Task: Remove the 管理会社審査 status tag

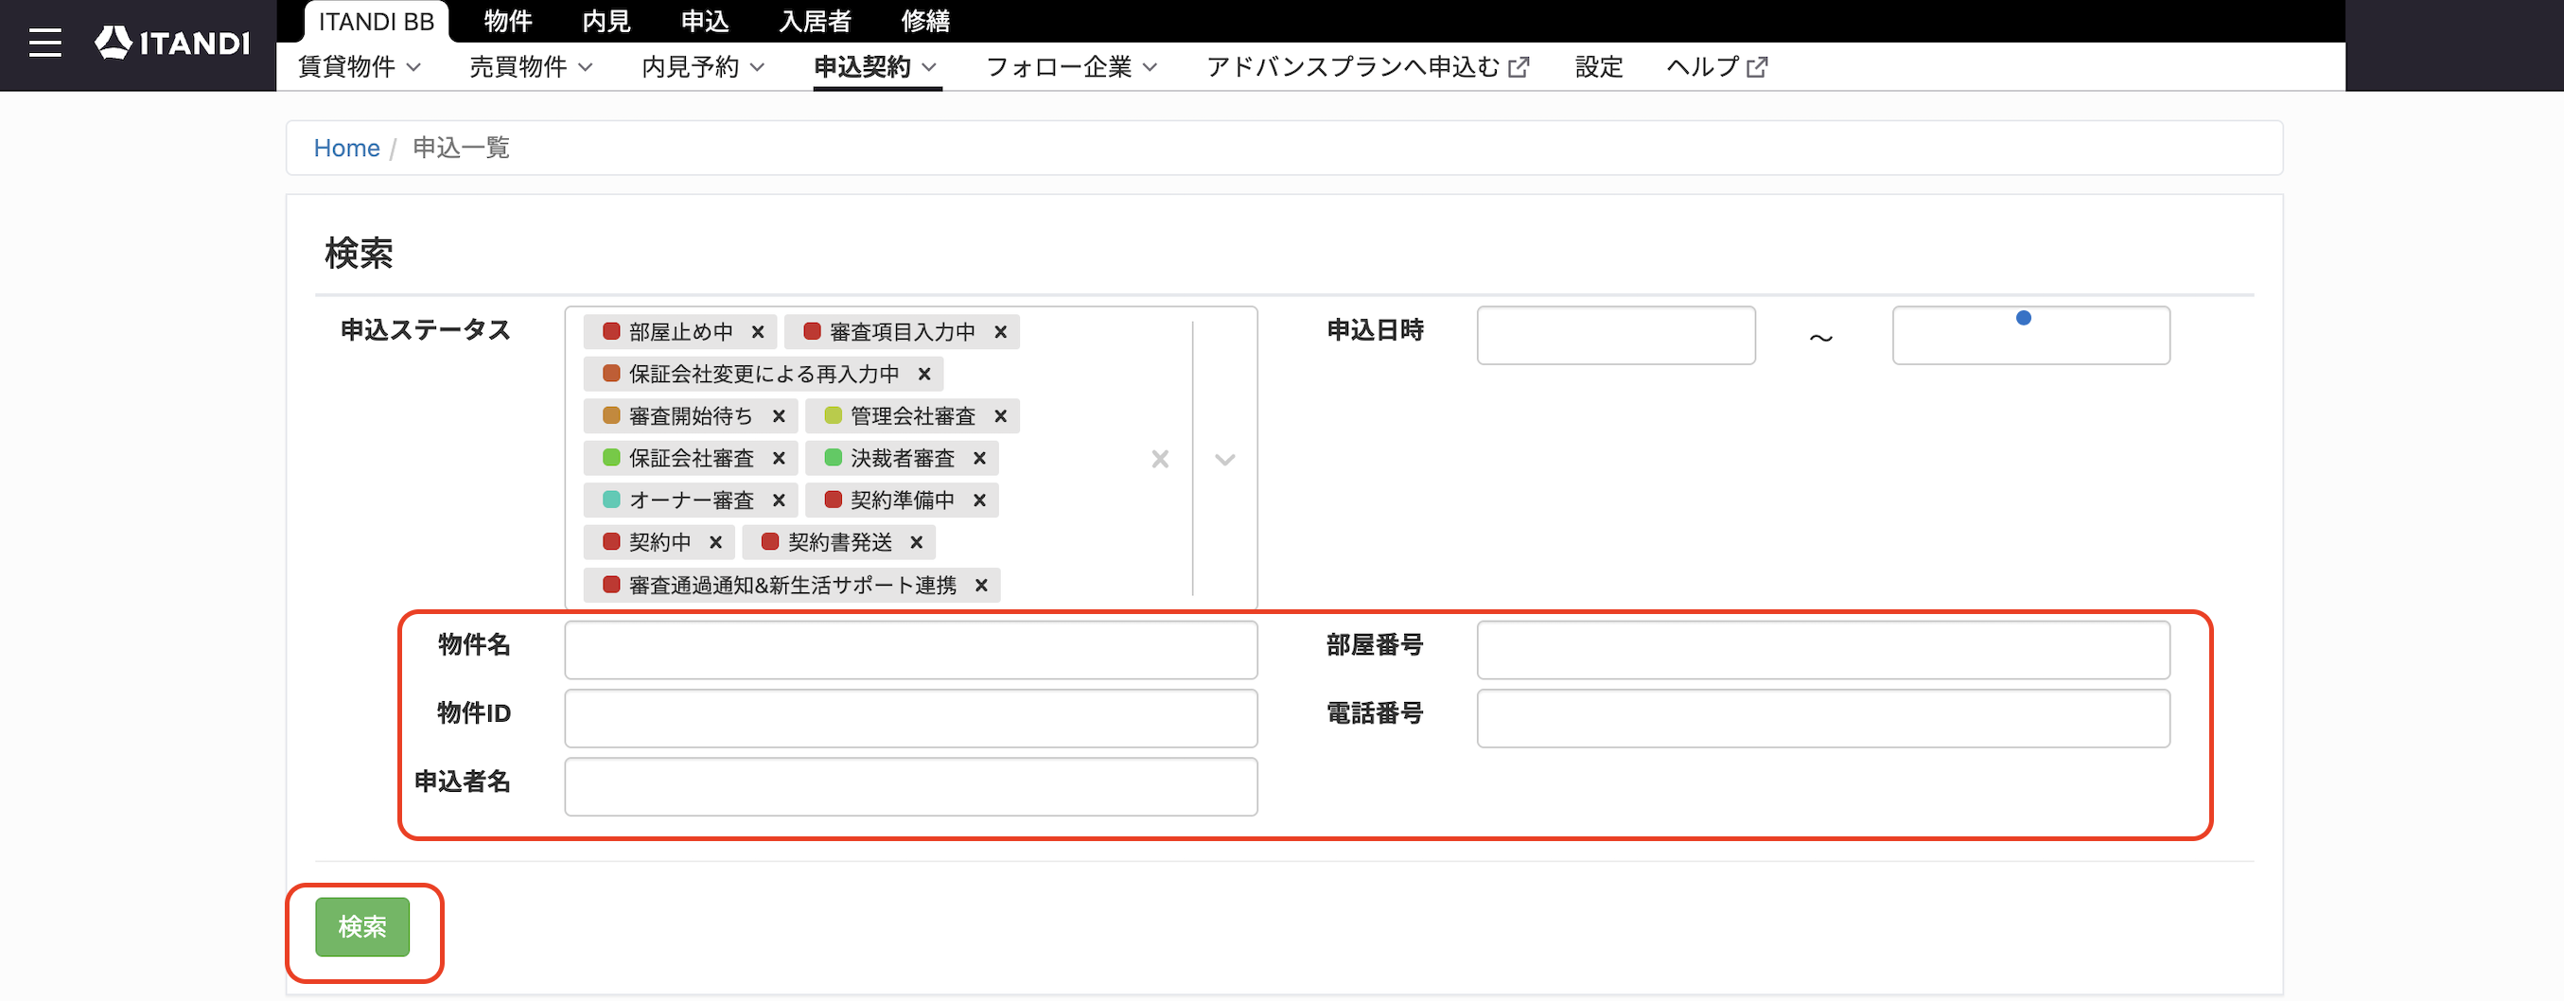Action: pos(1000,416)
